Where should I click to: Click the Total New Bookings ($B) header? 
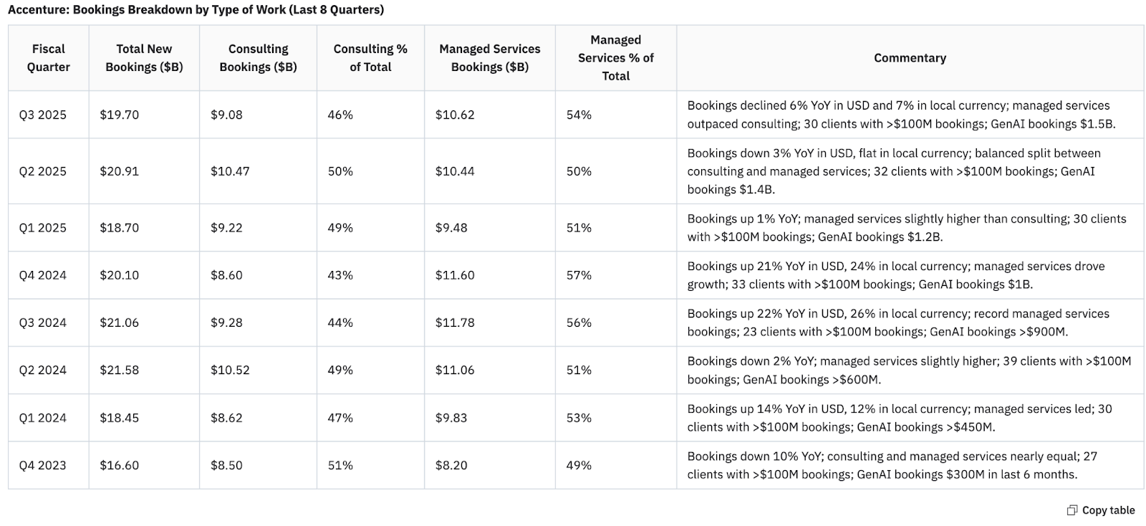point(144,58)
